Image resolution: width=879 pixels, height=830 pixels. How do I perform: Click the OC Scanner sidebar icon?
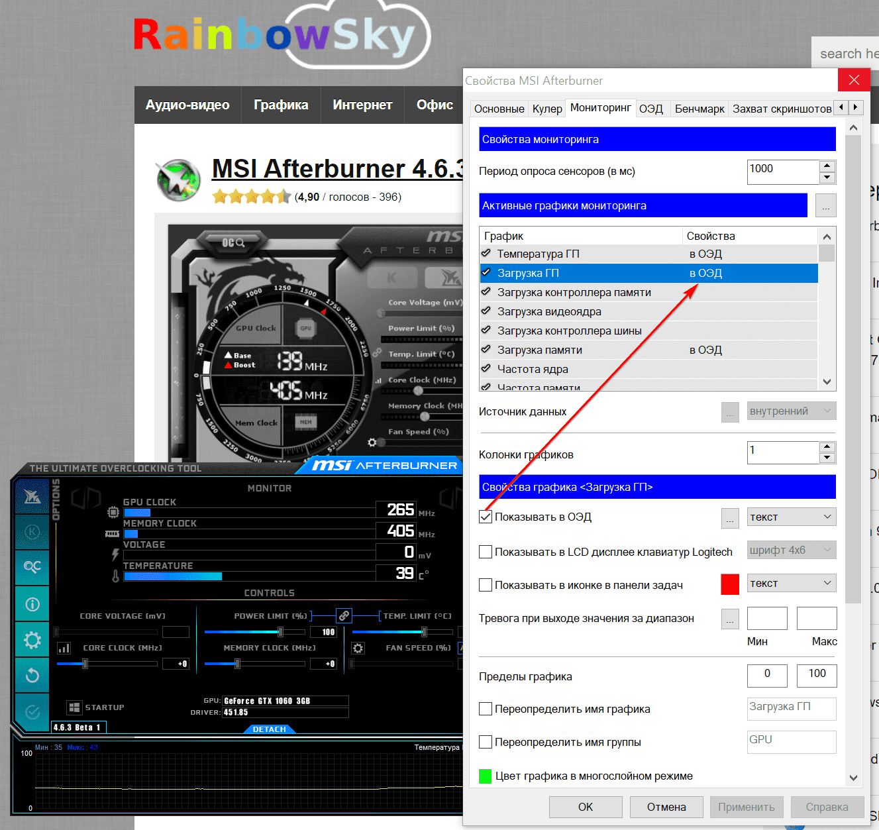[x=32, y=567]
